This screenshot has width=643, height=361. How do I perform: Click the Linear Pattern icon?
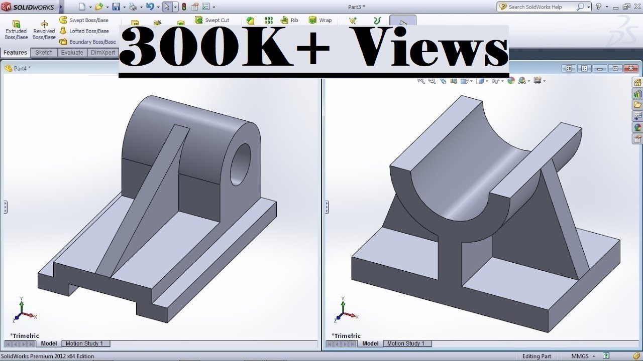point(269,21)
